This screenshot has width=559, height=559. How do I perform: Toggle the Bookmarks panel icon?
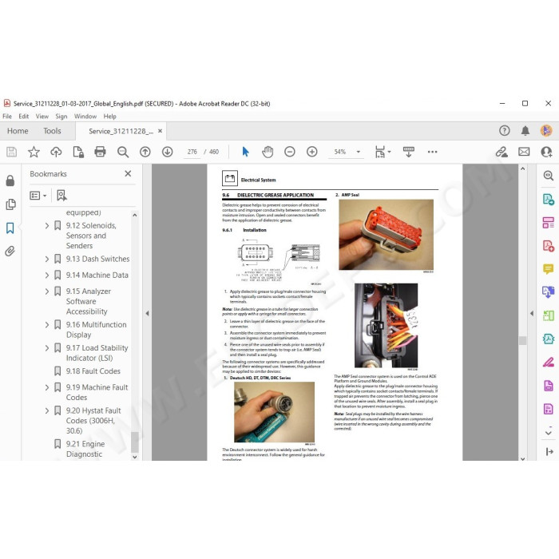10,228
